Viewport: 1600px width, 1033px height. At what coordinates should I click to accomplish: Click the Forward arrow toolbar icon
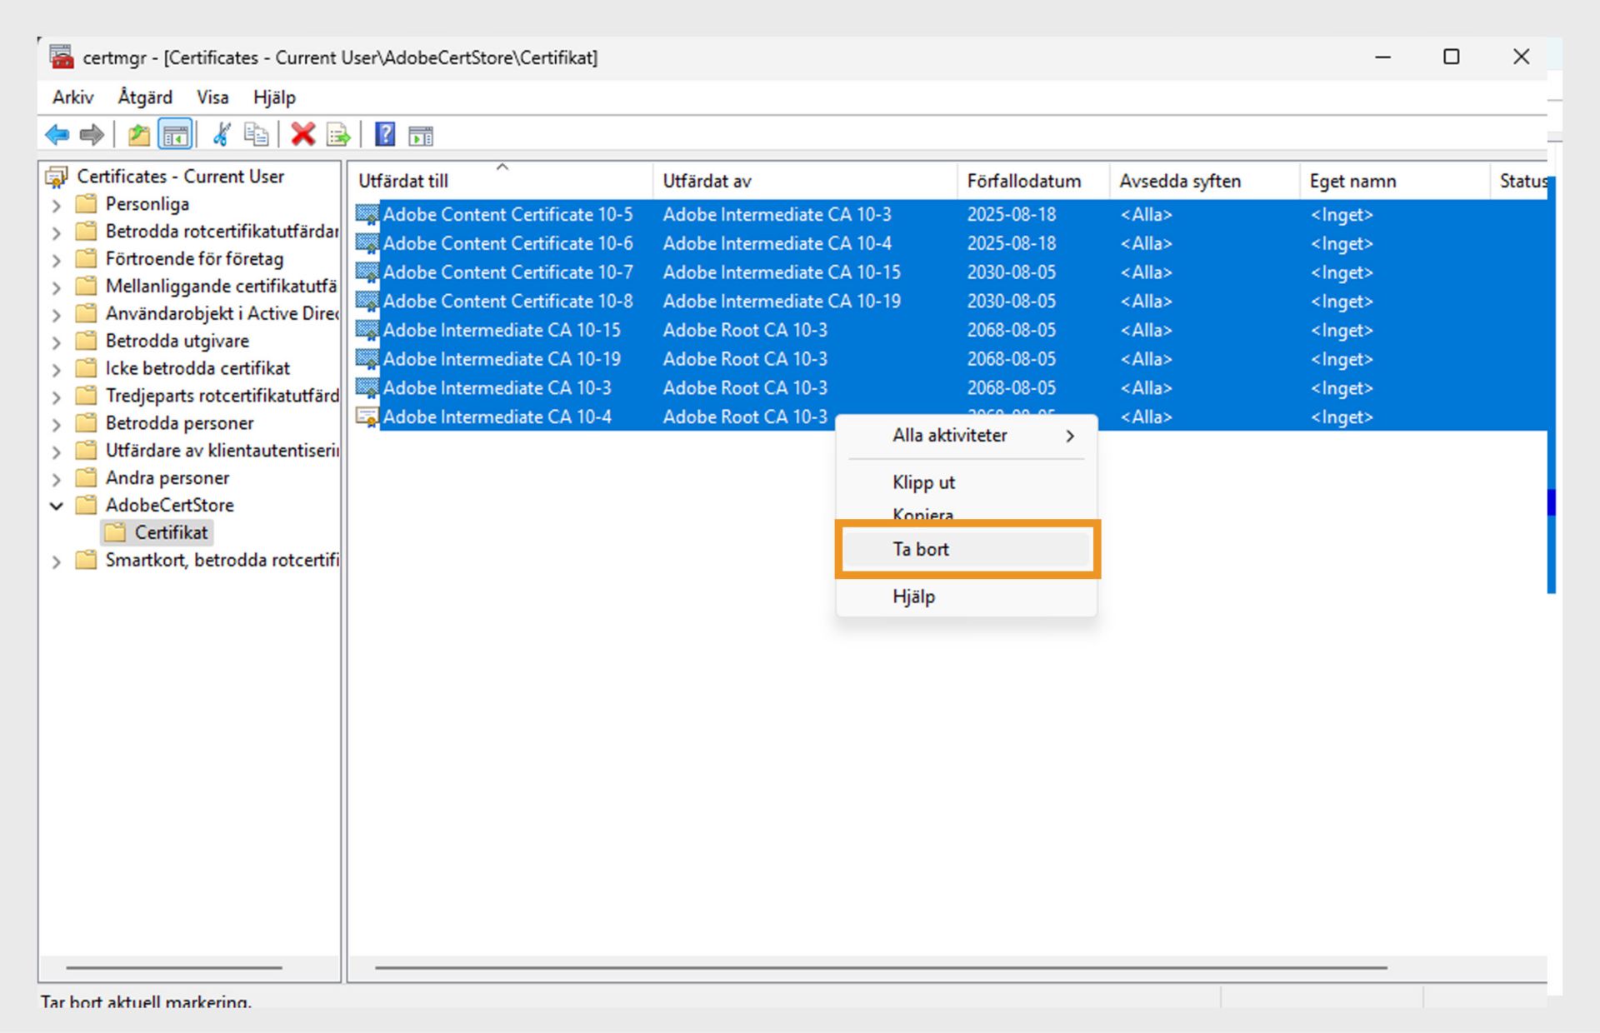[x=92, y=134]
